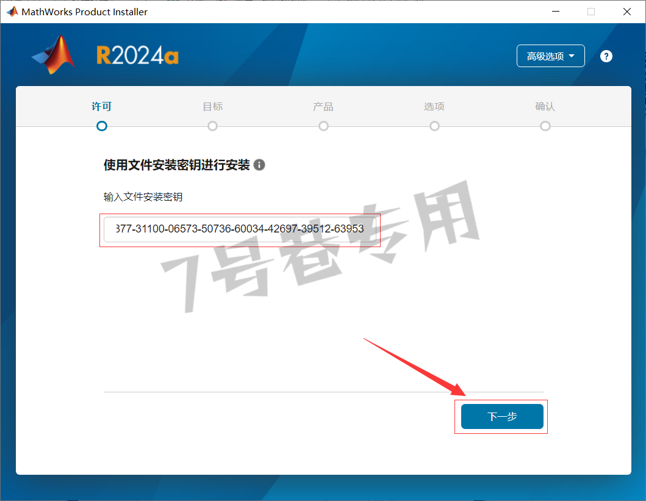Click the 许可 step circle indicator
The width and height of the screenshot is (646, 501).
coord(102,126)
